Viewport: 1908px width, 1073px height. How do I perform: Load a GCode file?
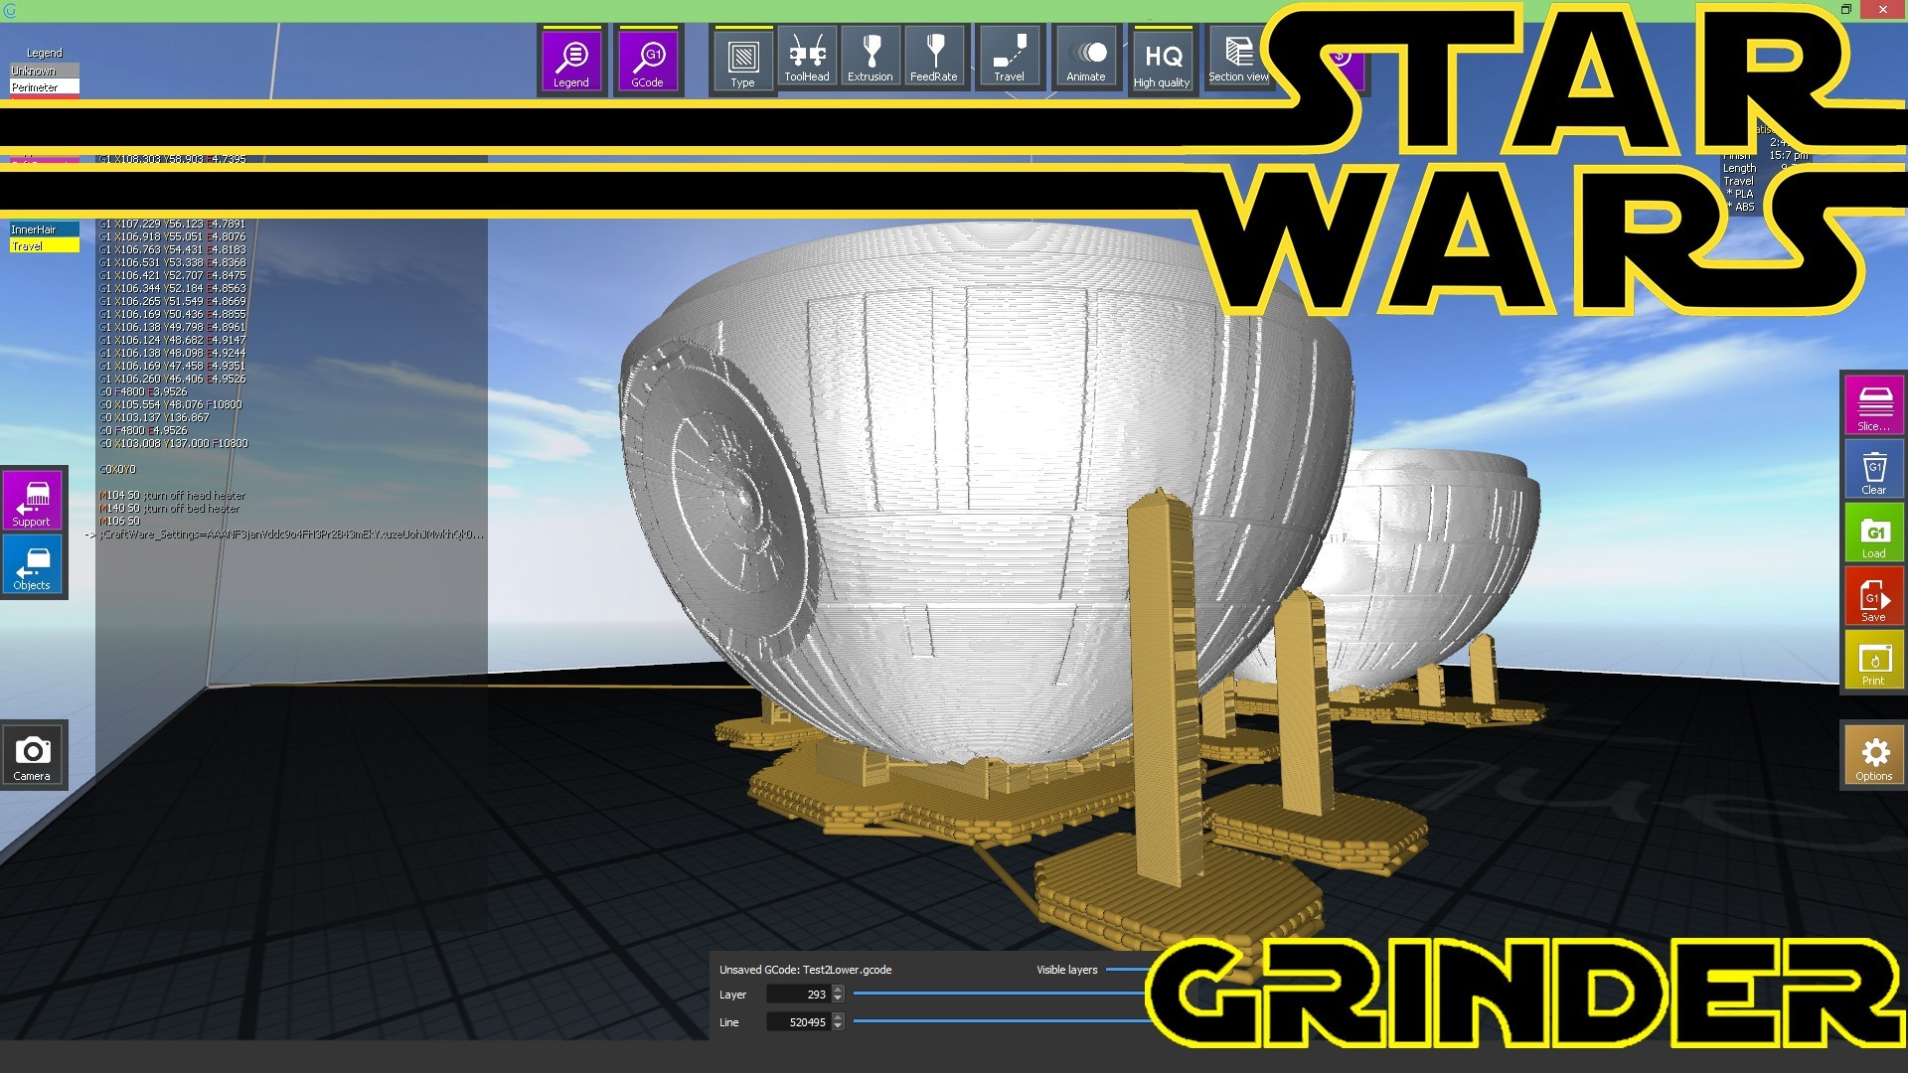point(1874,533)
